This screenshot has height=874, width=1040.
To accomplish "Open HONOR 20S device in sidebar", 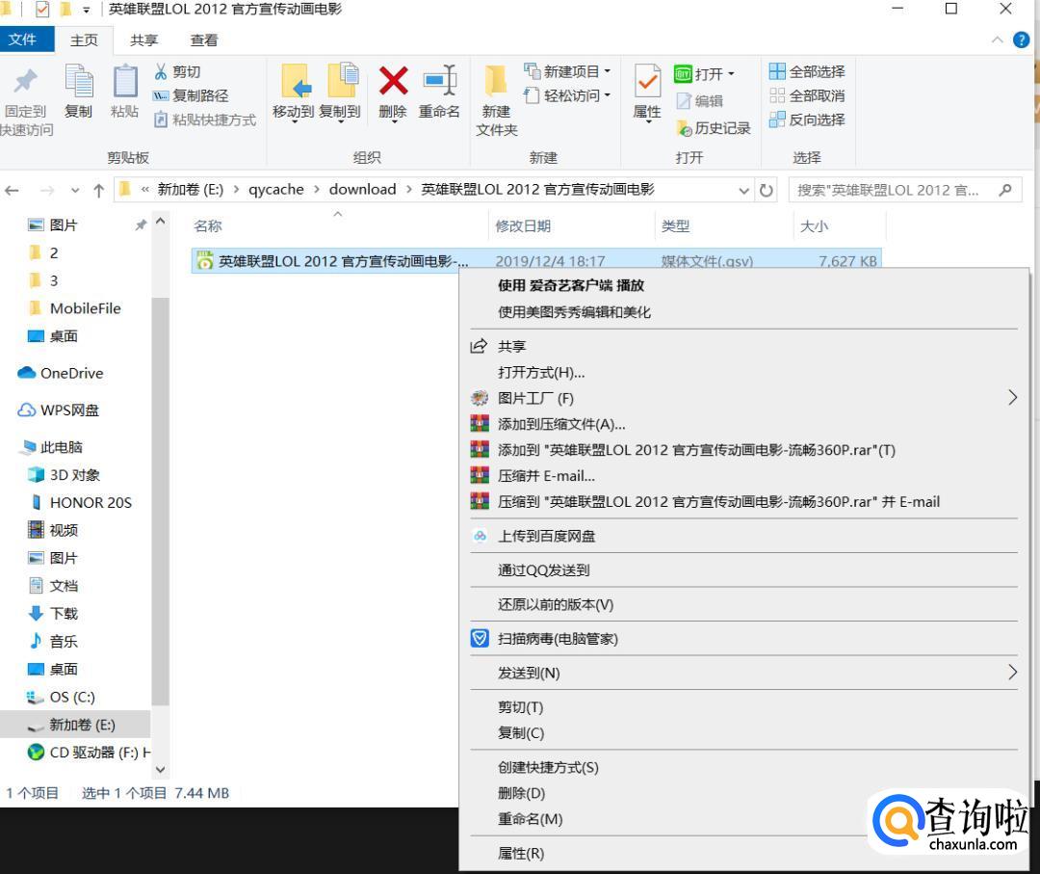I will (82, 502).
